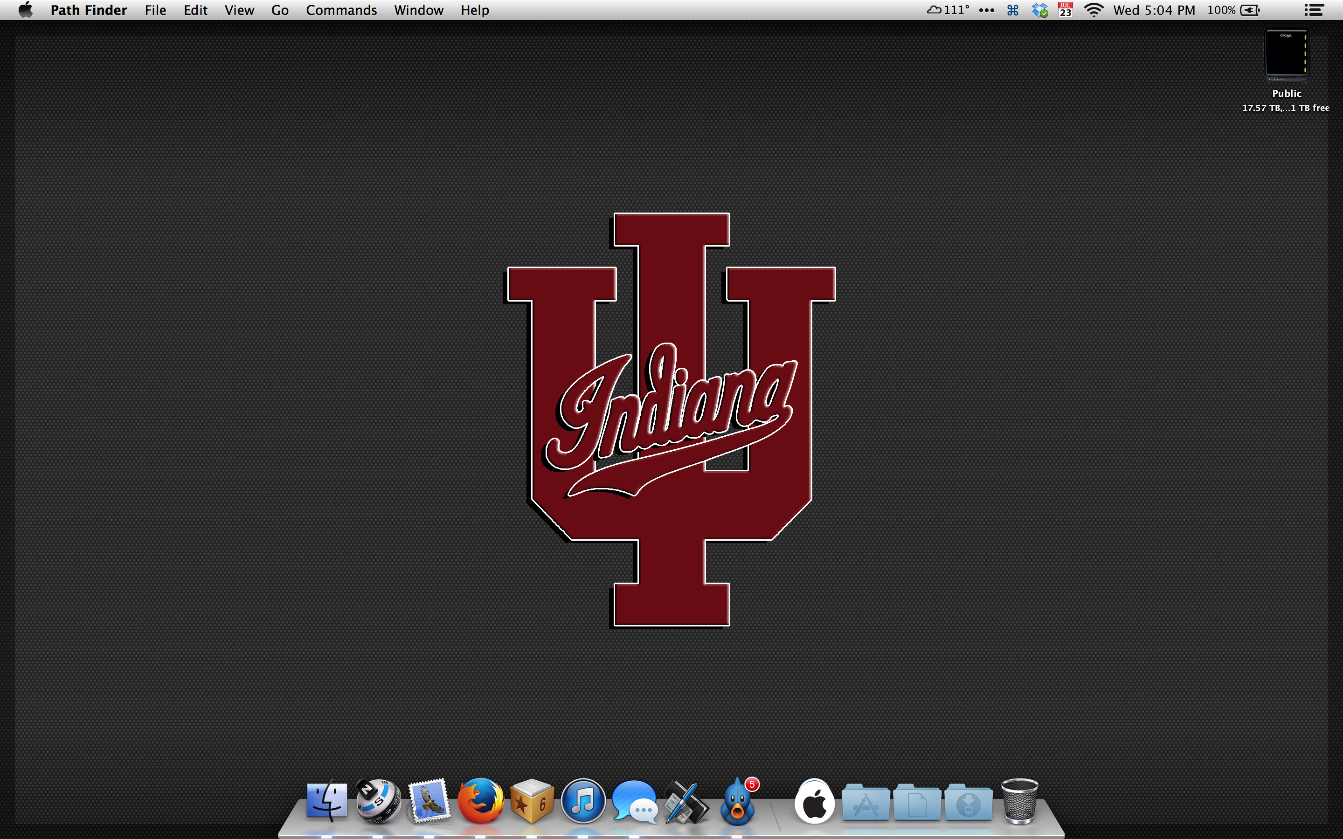Click the 100% battery percentage text

tap(1221, 10)
